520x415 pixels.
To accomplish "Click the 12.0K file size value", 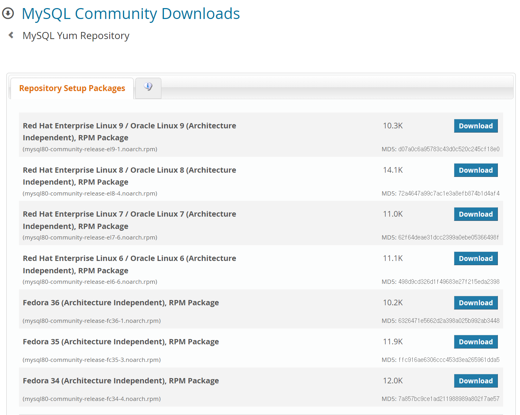I will pos(393,381).
